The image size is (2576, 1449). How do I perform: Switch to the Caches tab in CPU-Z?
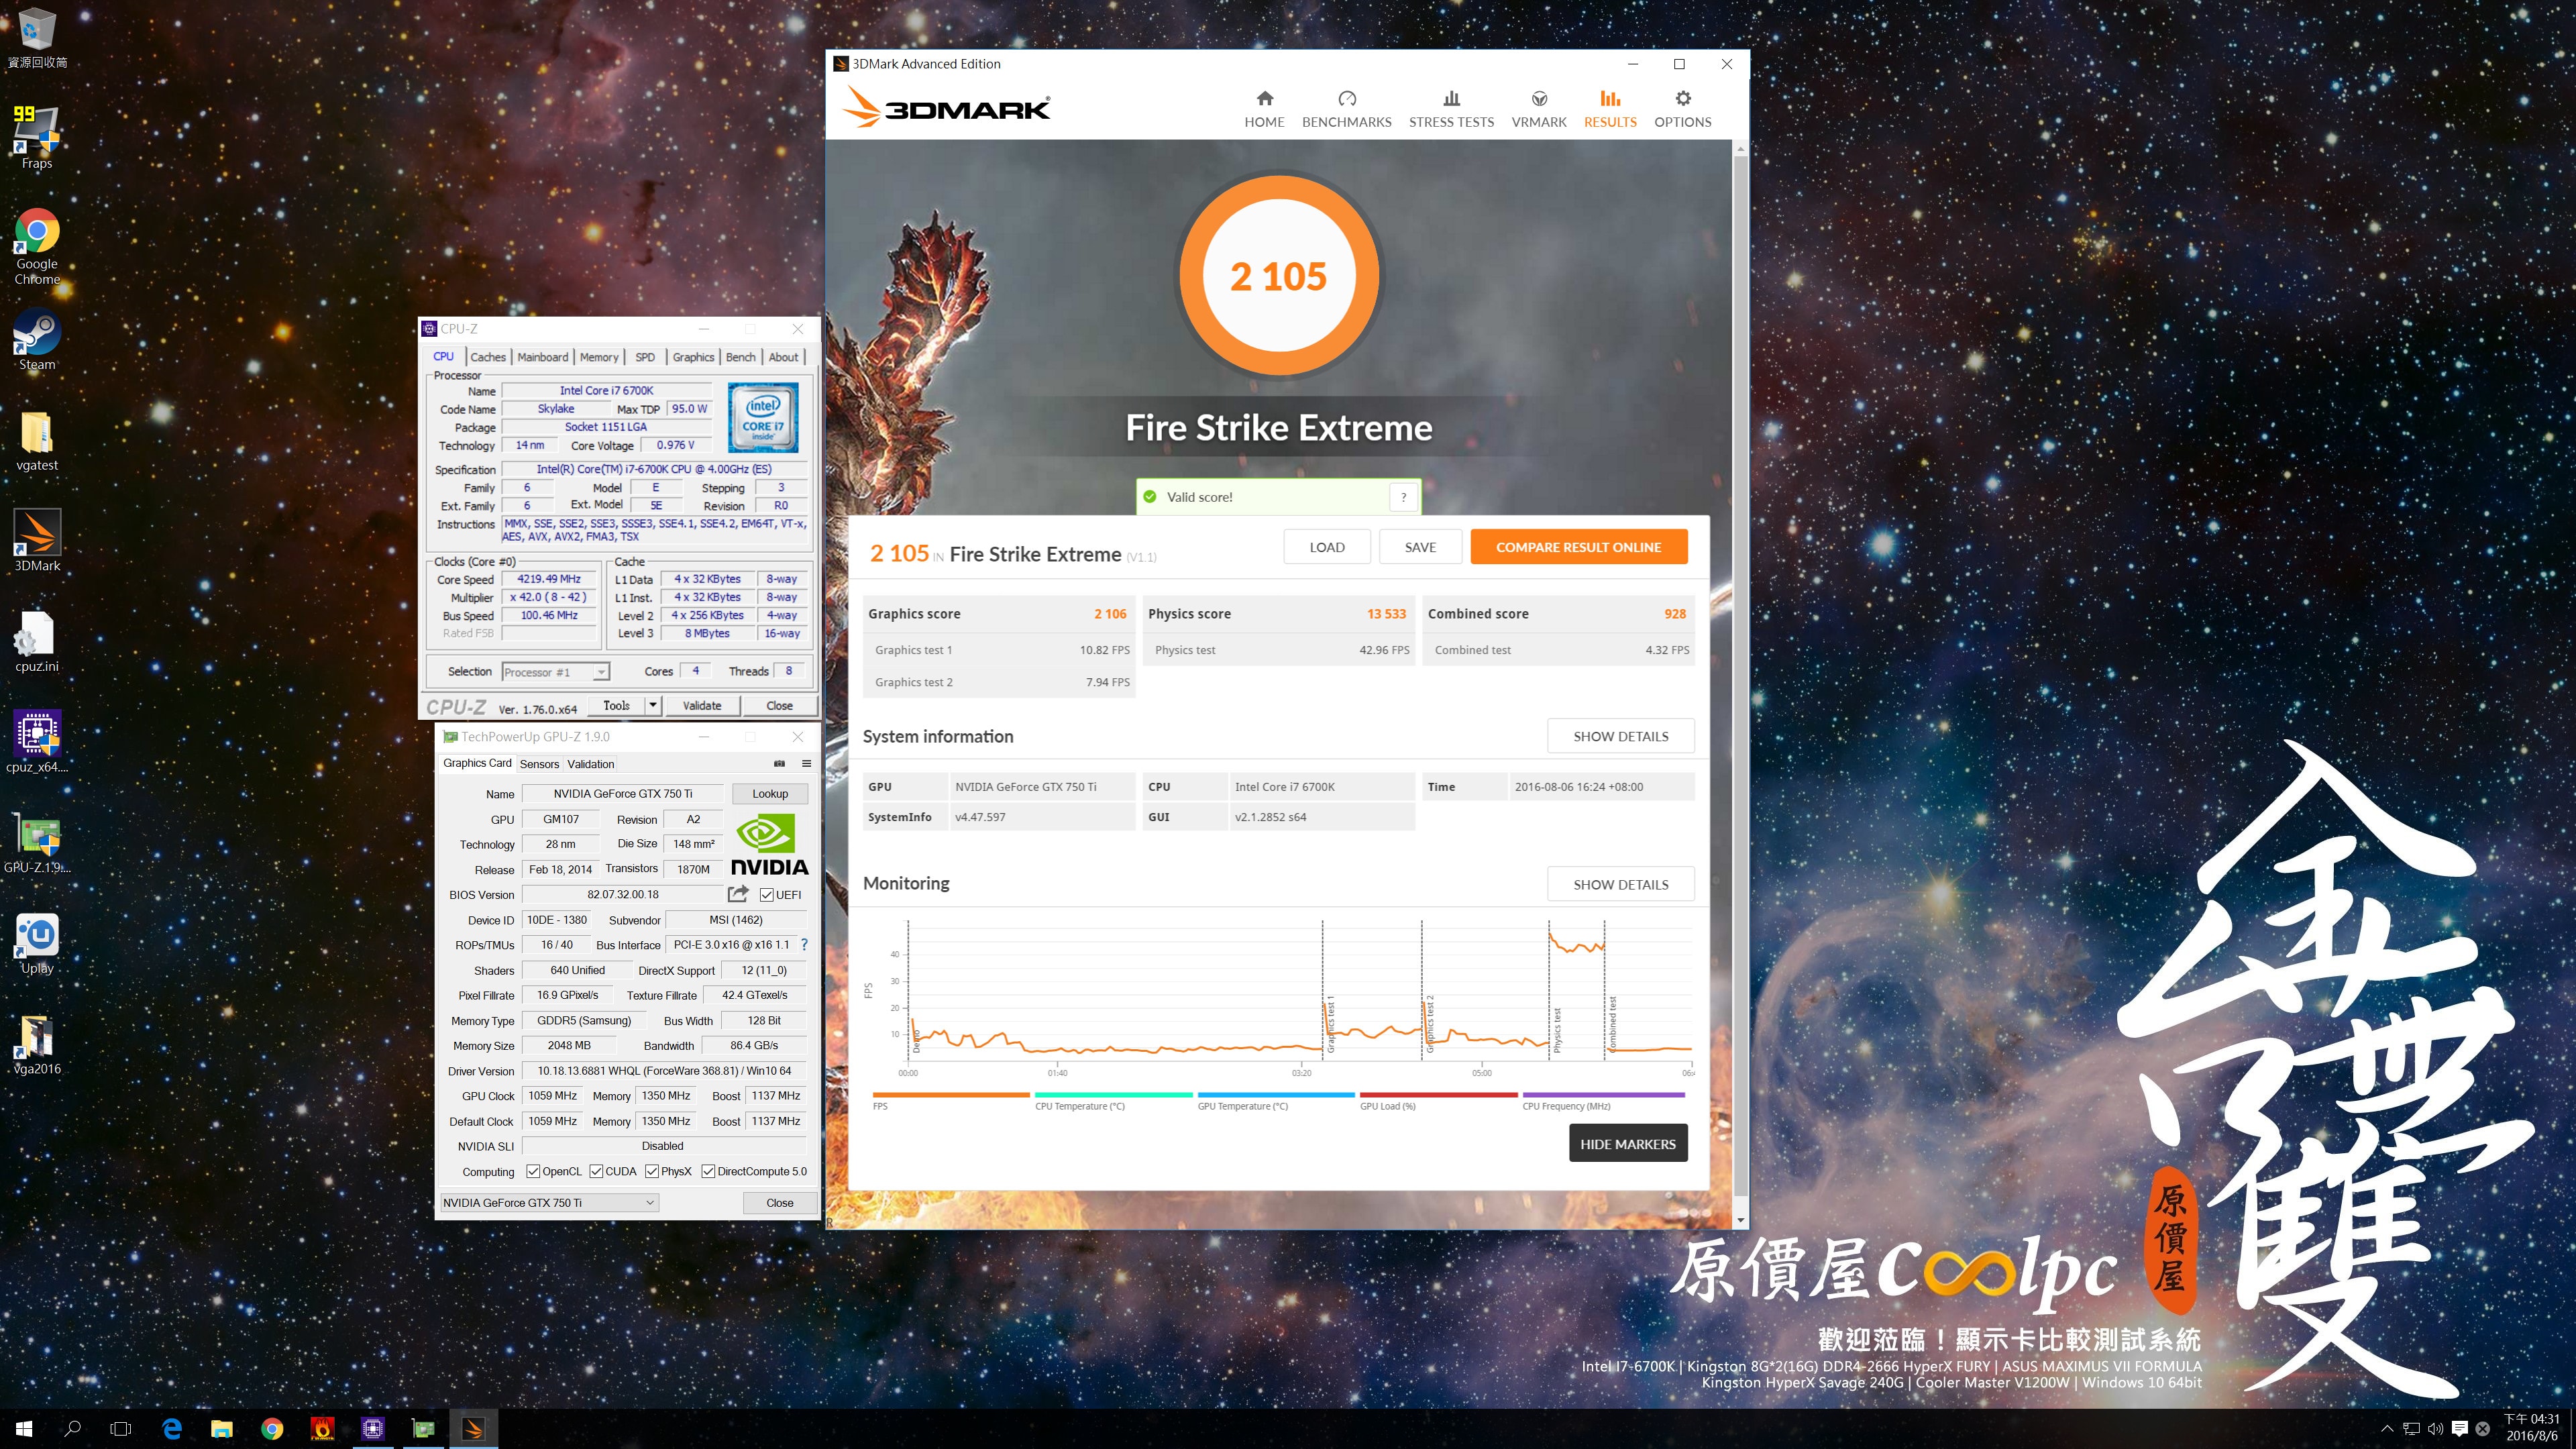[488, 357]
